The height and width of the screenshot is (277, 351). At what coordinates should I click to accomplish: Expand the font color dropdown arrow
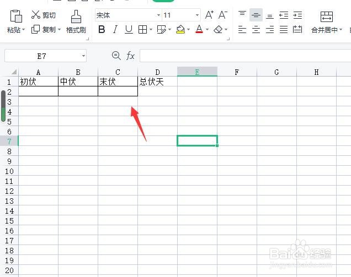[207, 29]
